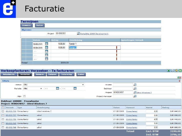Click browse icon next to Debiteur field

tap(135, 88)
